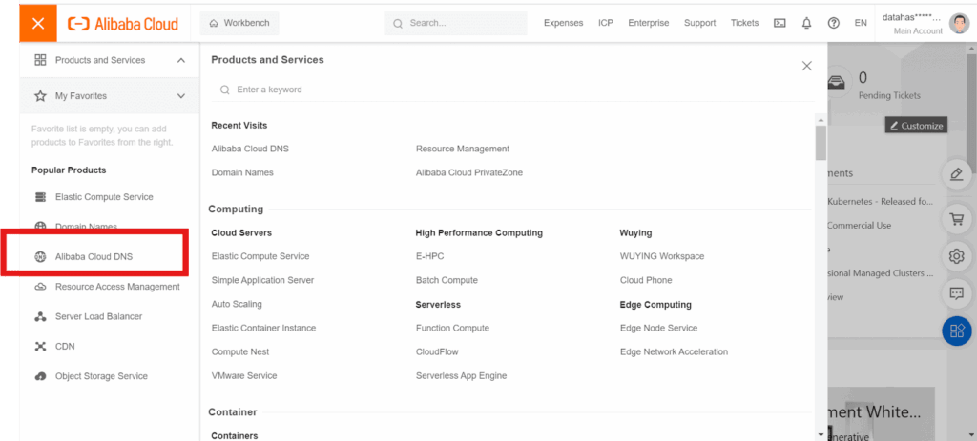Collapse Products and Services chevron
The image size is (977, 441).
[181, 60]
